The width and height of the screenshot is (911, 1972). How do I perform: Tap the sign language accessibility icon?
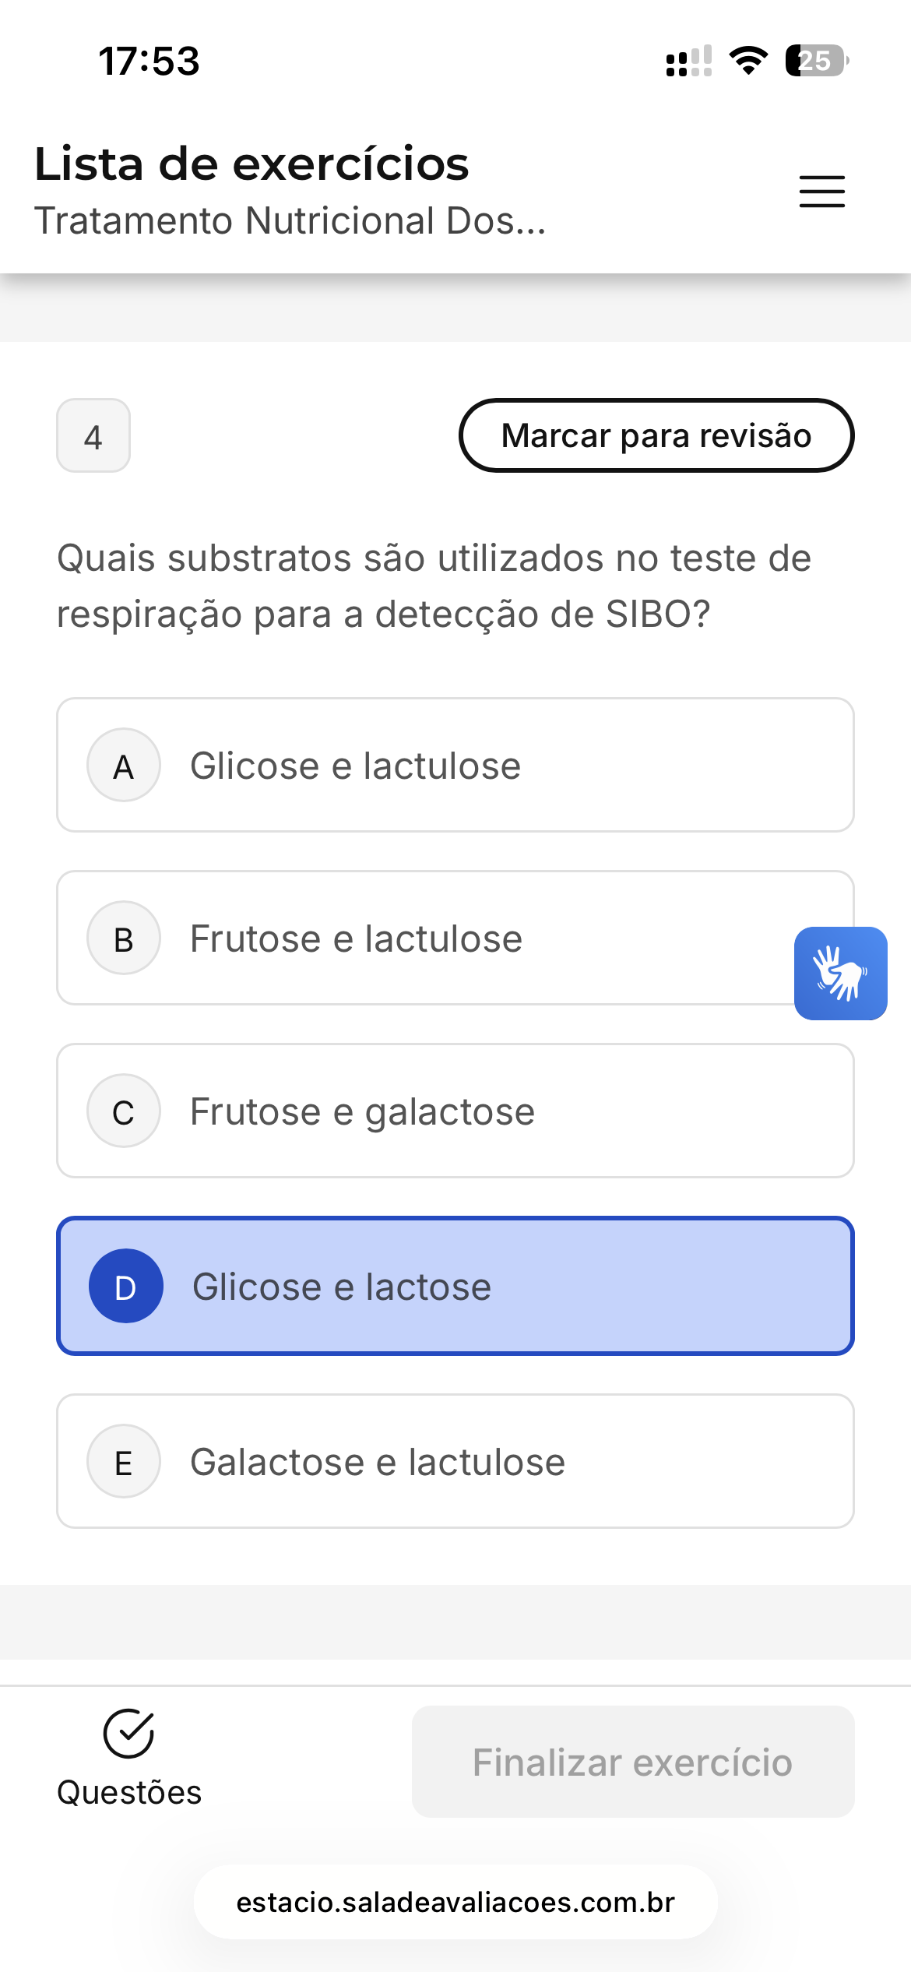840,973
